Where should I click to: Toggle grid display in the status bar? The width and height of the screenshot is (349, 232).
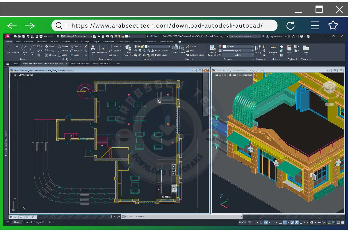click(250, 222)
